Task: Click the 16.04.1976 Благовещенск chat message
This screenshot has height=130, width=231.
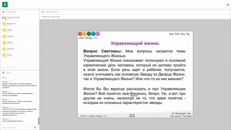Action: point(19,112)
